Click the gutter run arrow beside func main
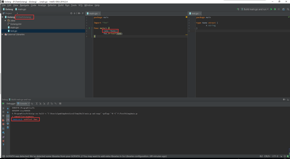The height and width of the screenshot is (159, 290). pos(89,28)
